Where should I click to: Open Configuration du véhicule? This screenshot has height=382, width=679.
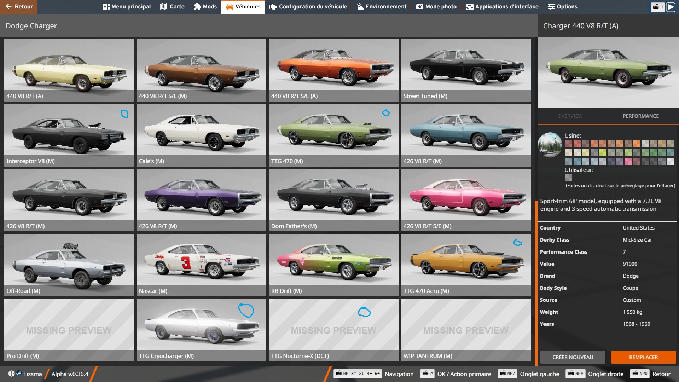coord(308,7)
